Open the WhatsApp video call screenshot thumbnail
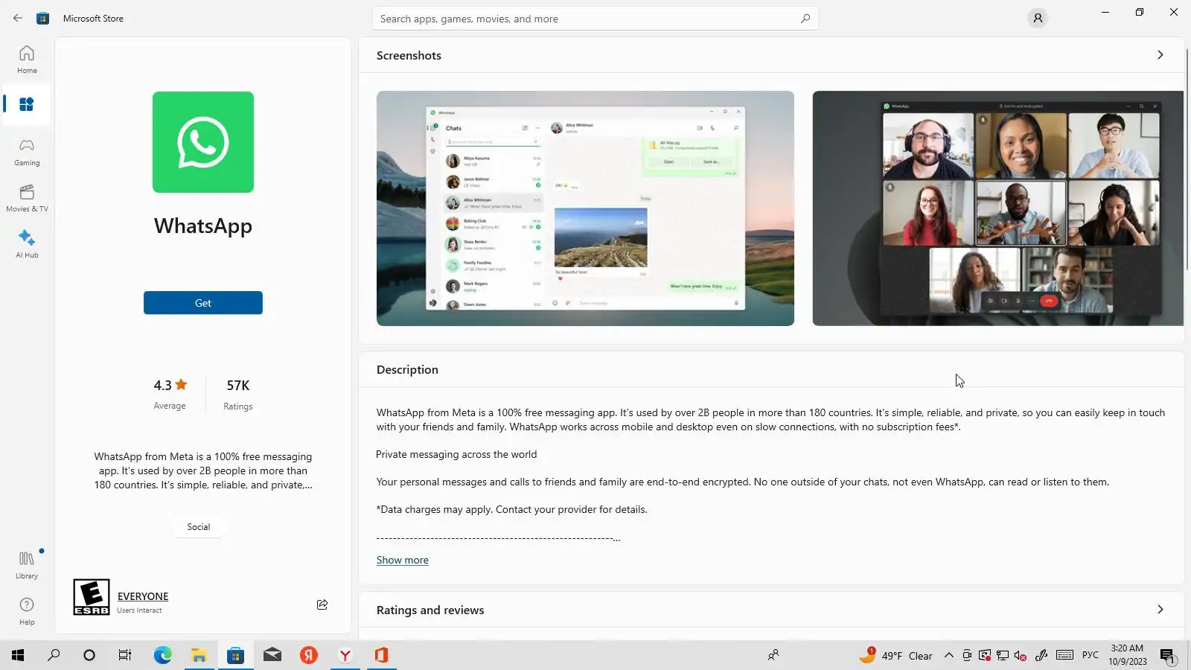Image resolution: width=1191 pixels, height=670 pixels. pyautogui.click(x=997, y=208)
